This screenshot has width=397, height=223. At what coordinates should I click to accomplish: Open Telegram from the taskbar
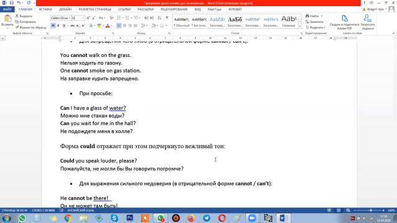pos(207,218)
